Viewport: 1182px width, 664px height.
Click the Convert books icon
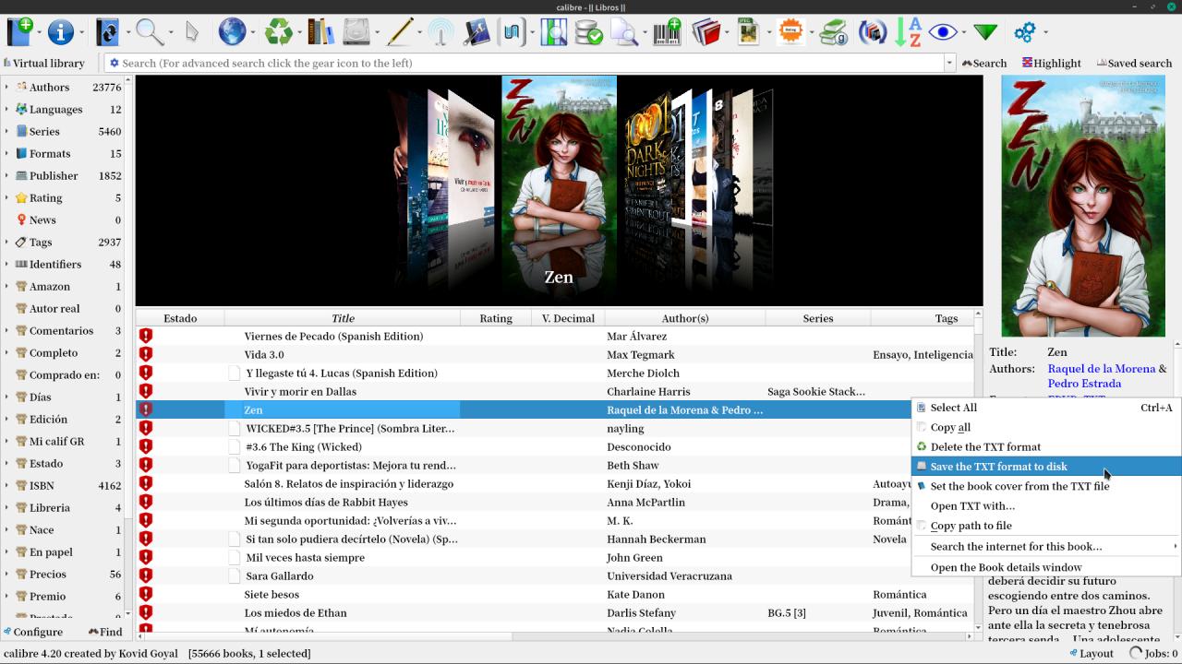tap(108, 32)
